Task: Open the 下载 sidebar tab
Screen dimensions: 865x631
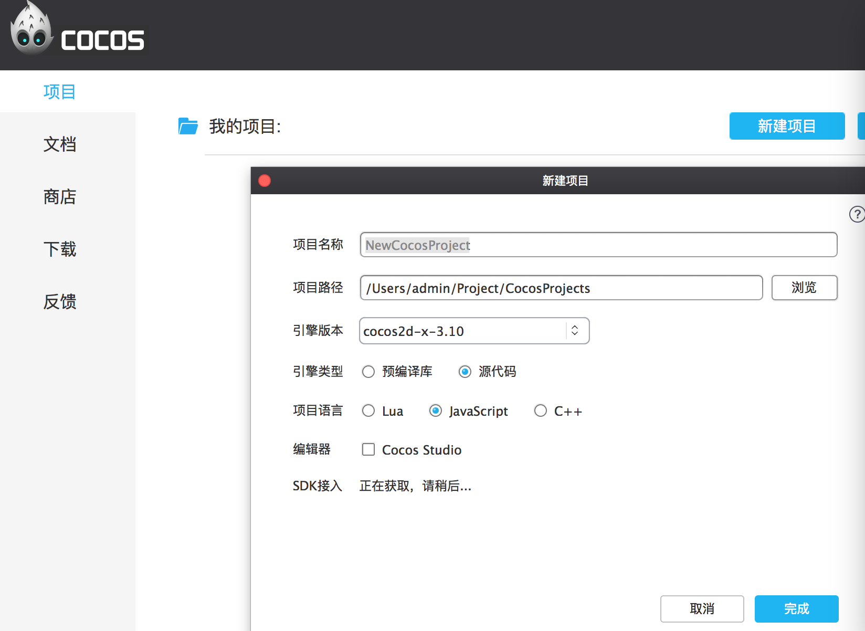Action: (60, 249)
